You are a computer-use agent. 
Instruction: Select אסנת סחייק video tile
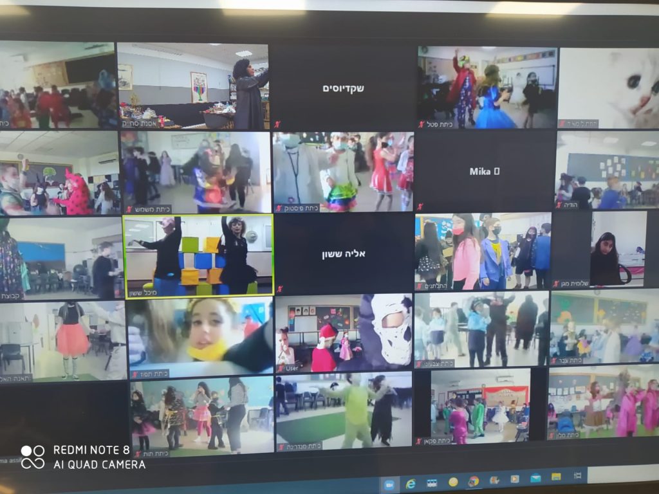(x=192, y=86)
